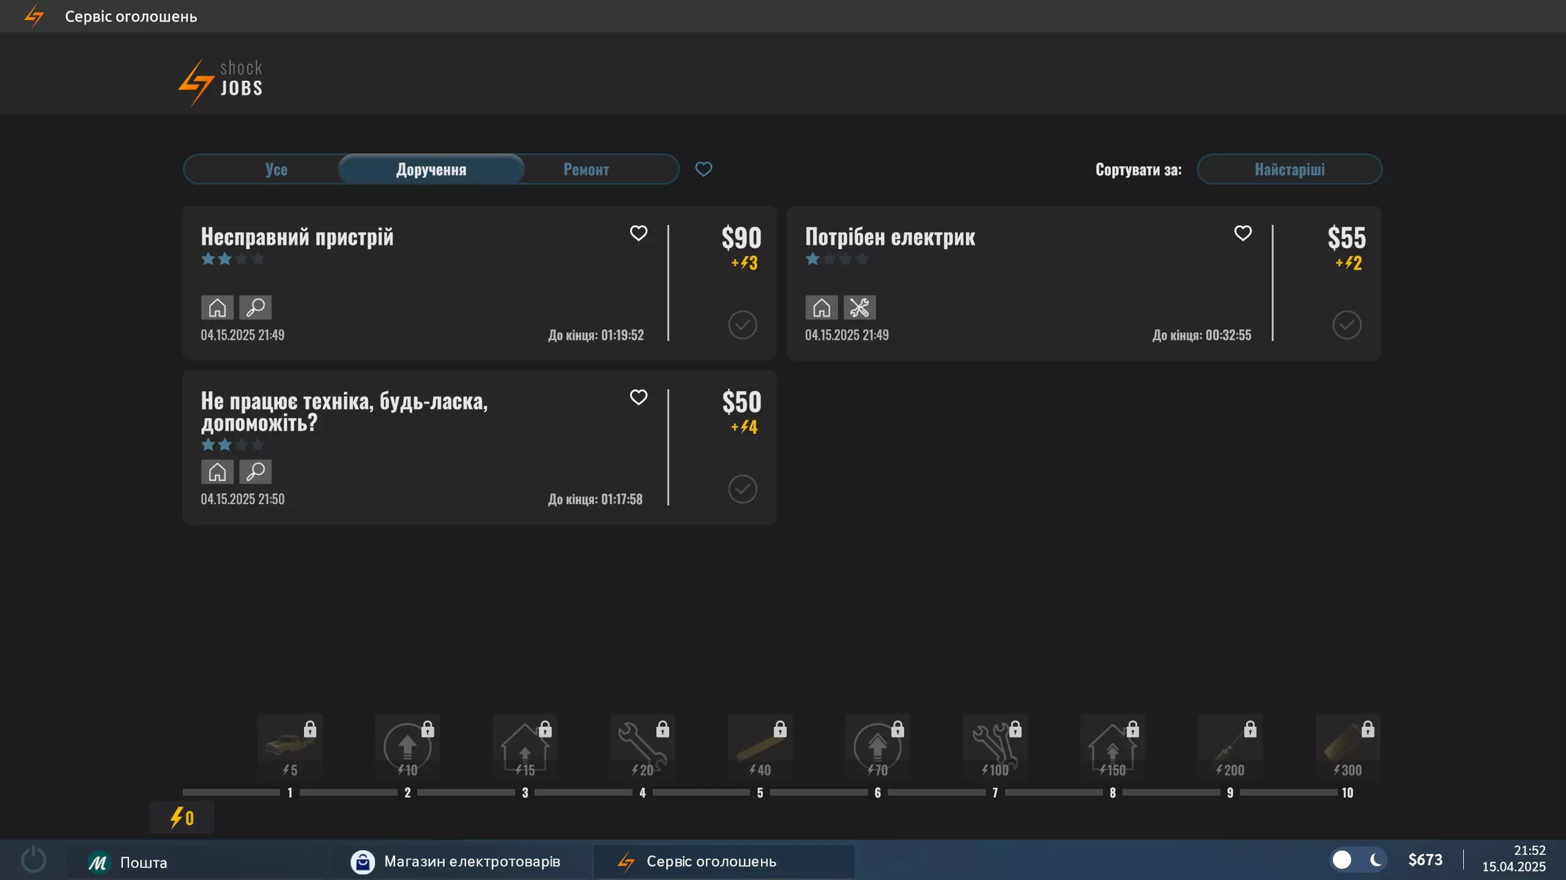Accept the $90 job via its checkmark circle
The height and width of the screenshot is (880, 1566).
coord(742,324)
